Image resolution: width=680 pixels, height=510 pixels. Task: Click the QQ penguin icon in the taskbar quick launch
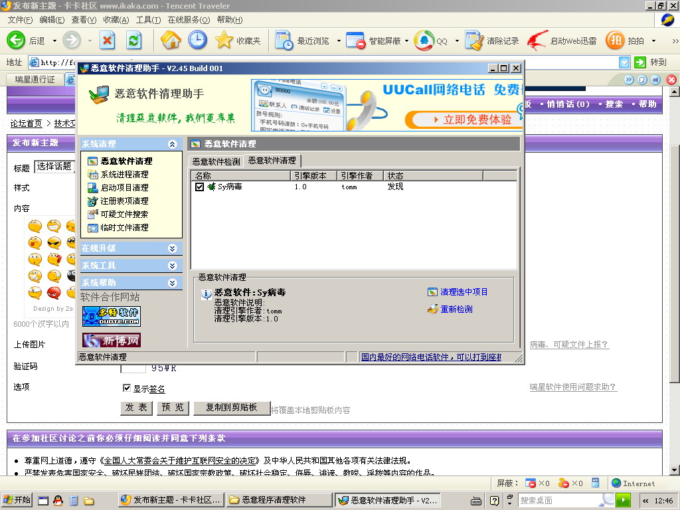[58, 501]
